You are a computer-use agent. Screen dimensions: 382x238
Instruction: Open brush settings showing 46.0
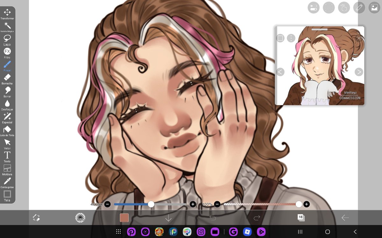point(80,218)
